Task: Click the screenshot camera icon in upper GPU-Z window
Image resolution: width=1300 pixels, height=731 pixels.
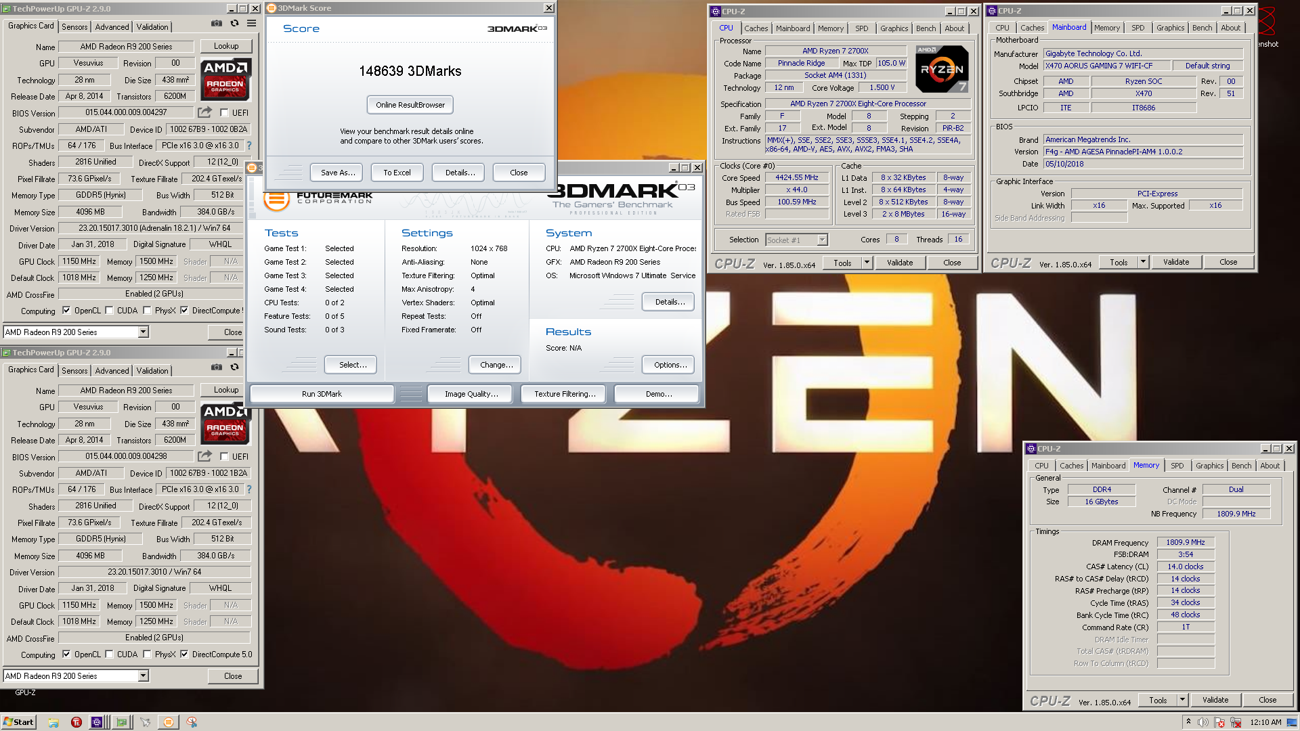Action: pos(217,24)
